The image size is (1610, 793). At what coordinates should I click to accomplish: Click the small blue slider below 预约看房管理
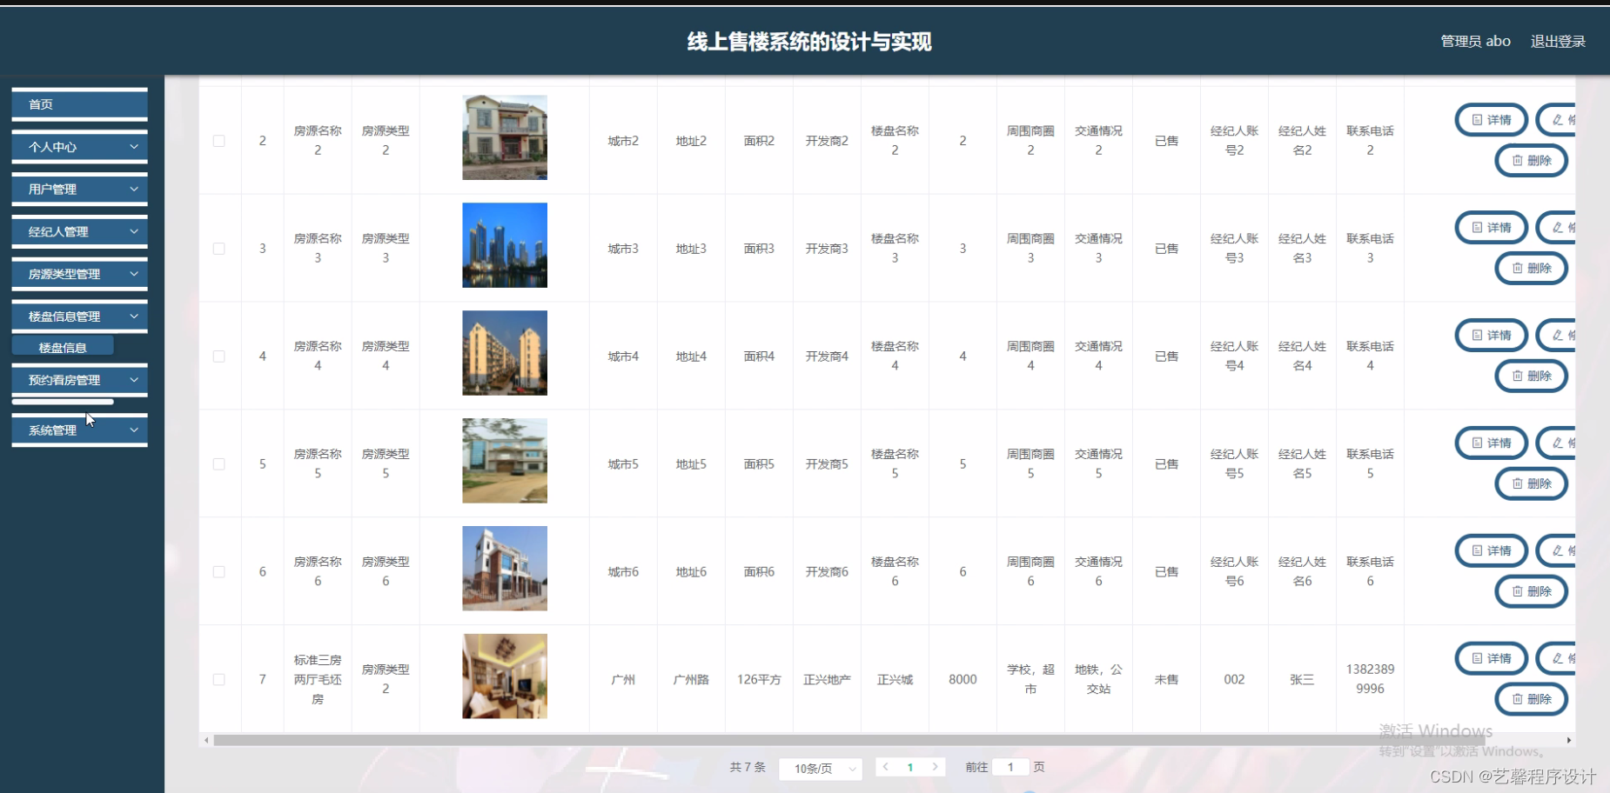62,402
